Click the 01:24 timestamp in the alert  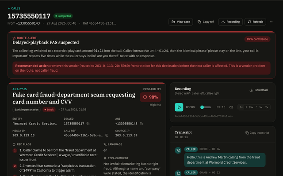point(98,51)
